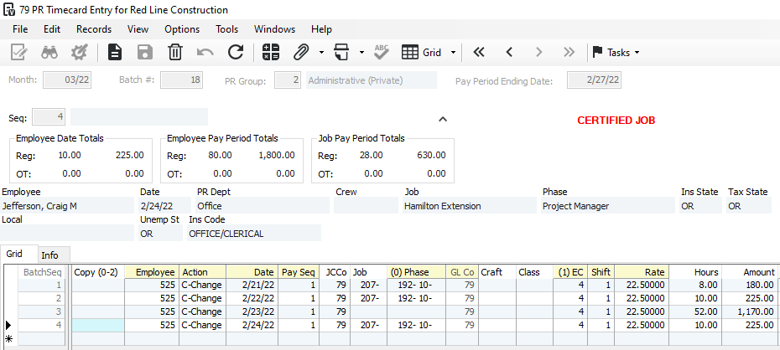Click the gear with checkmark icon
Viewport: 780px width, 350px height.
coord(79,52)
